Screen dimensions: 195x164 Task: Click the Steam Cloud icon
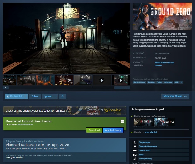(135, 150)
